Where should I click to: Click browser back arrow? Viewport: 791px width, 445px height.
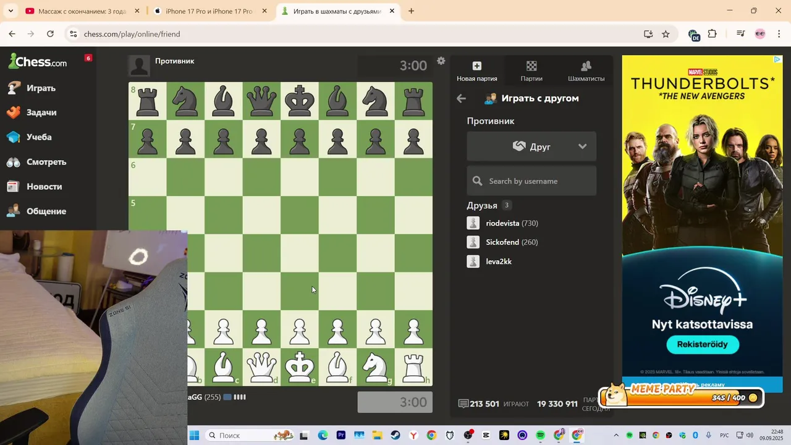tap(12, 34)
